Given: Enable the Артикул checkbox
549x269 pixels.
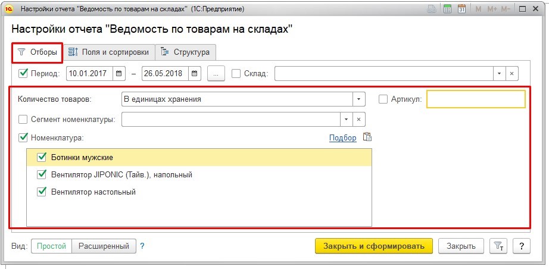Looking at the screenshot, I should coord(383,99).
